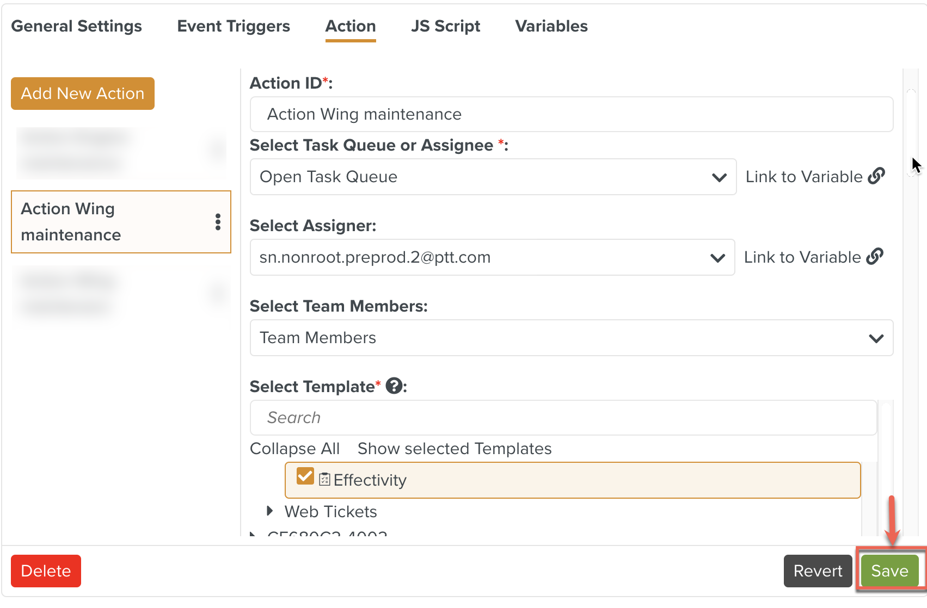
Task: Click Add New Action
Action: [82, 93]
